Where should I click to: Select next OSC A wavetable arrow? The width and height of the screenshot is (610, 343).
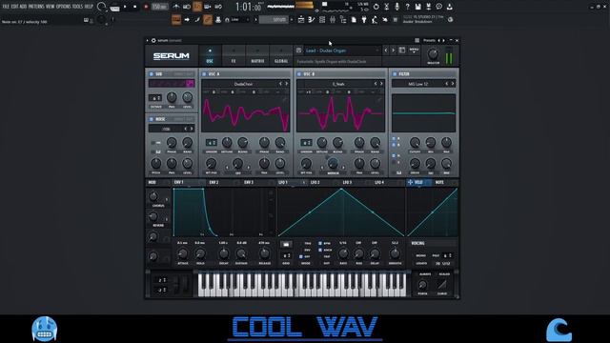287,84
